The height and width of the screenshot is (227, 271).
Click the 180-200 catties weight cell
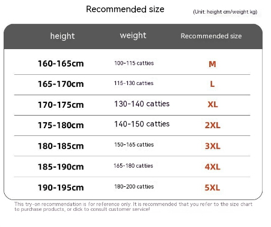point(134,186)
